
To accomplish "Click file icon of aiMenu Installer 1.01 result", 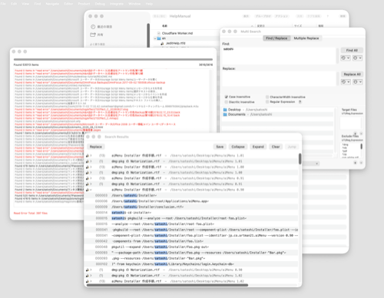I will pos(88,155).
